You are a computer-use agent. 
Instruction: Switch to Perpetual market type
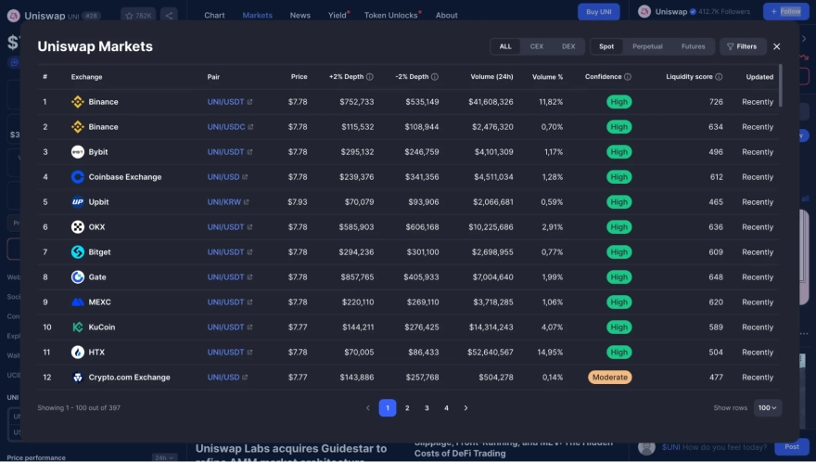click(647, 46)
